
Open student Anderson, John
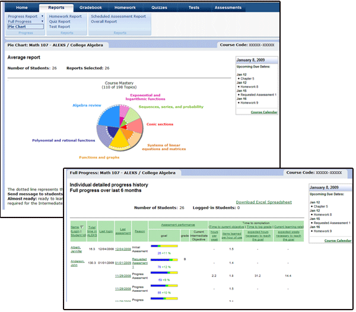(77, 263)
